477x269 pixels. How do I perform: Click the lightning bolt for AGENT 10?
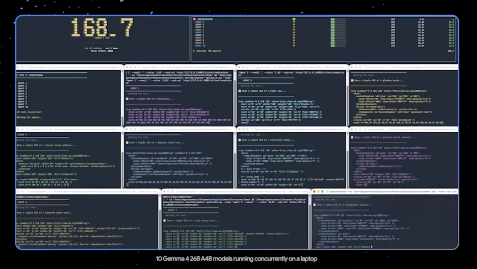point(294,46)
